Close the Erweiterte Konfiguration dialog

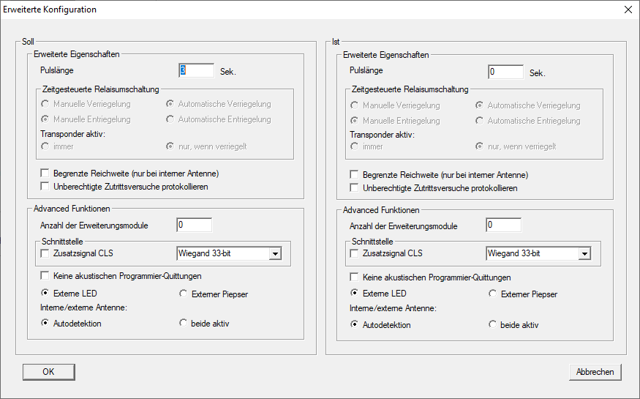coord(628,10)
